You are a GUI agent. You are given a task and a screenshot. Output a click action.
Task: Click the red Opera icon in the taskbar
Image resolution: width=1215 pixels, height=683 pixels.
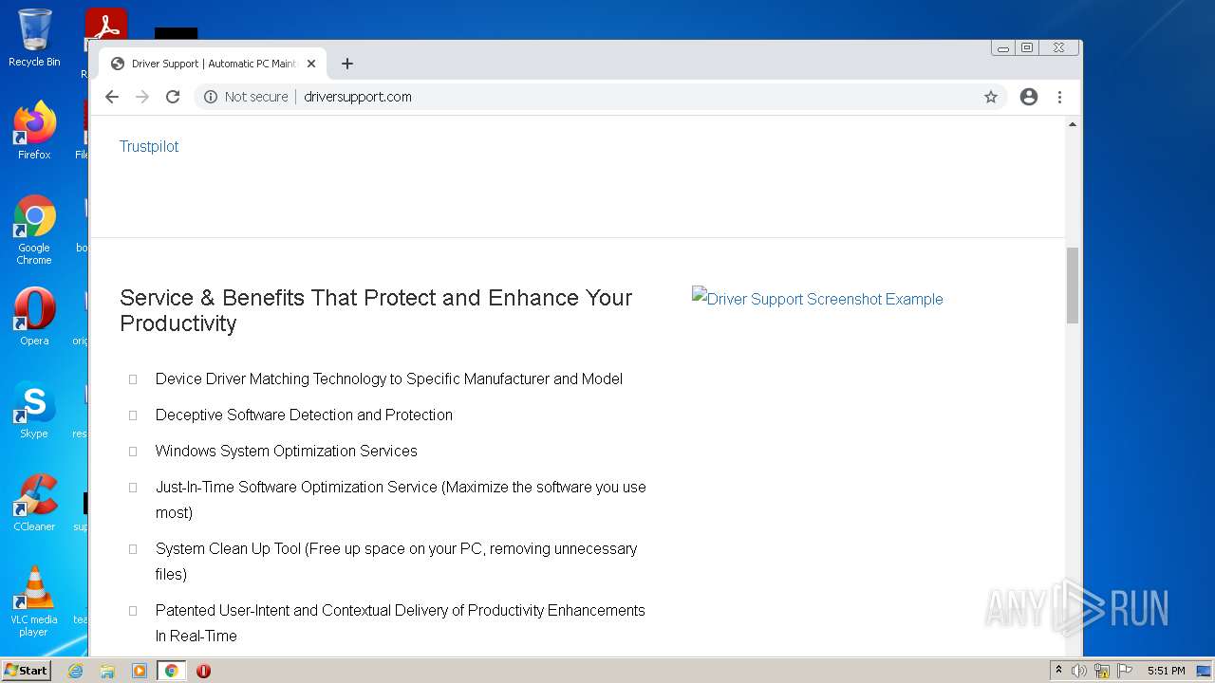pos(203,671)
